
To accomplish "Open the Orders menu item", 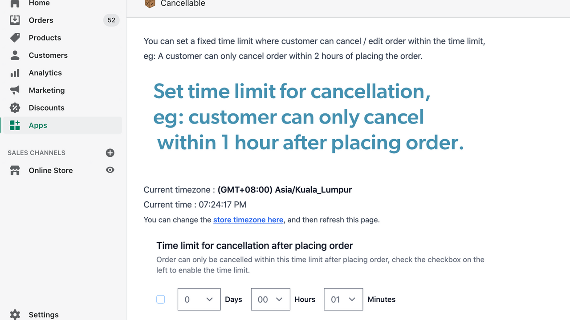I will 41,20.
